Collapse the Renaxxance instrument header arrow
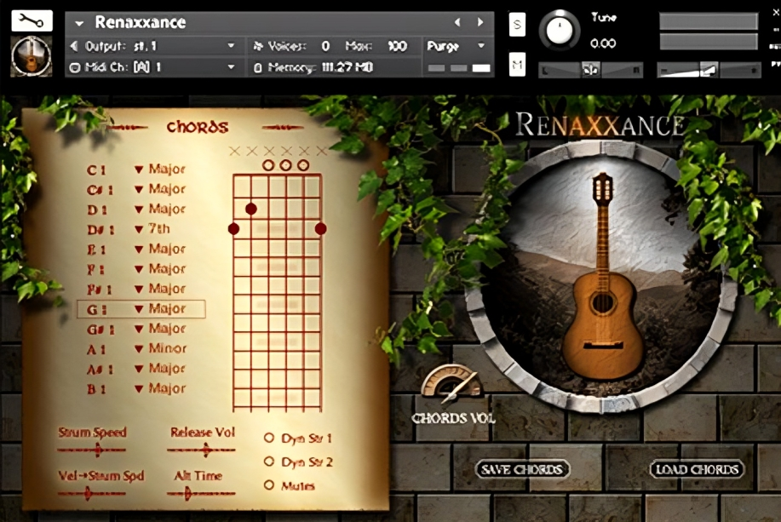Screen dimensions: 781x522 click(78, 23)
